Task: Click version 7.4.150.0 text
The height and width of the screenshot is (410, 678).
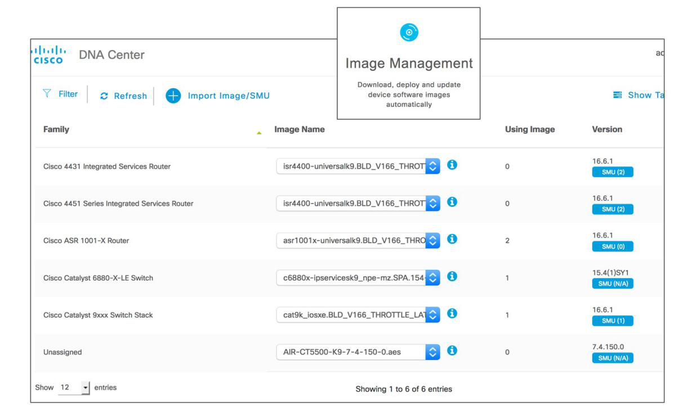Action: pyautogui.click(x=608, y=347)
